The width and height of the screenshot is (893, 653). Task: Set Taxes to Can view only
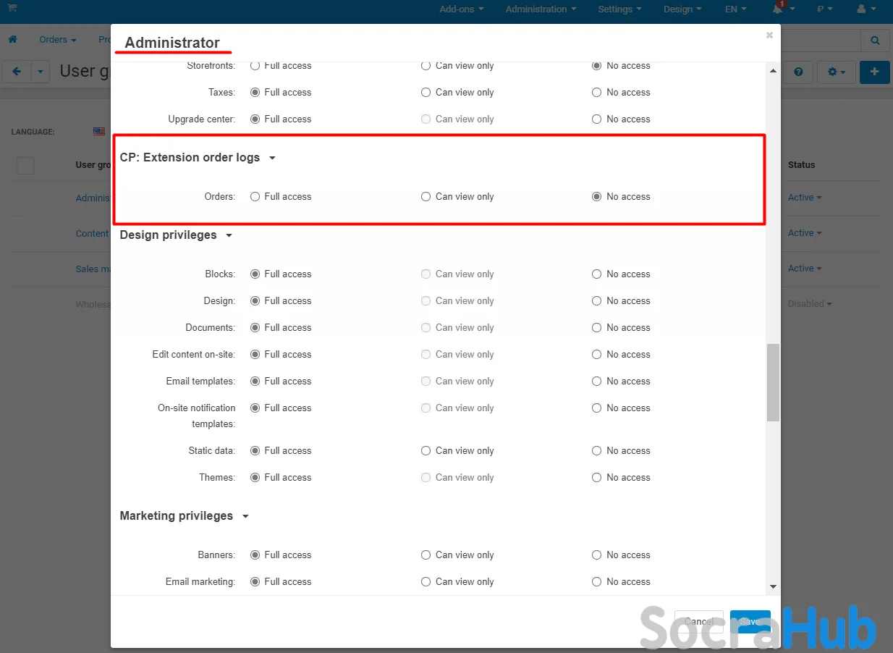pos(426,93)
